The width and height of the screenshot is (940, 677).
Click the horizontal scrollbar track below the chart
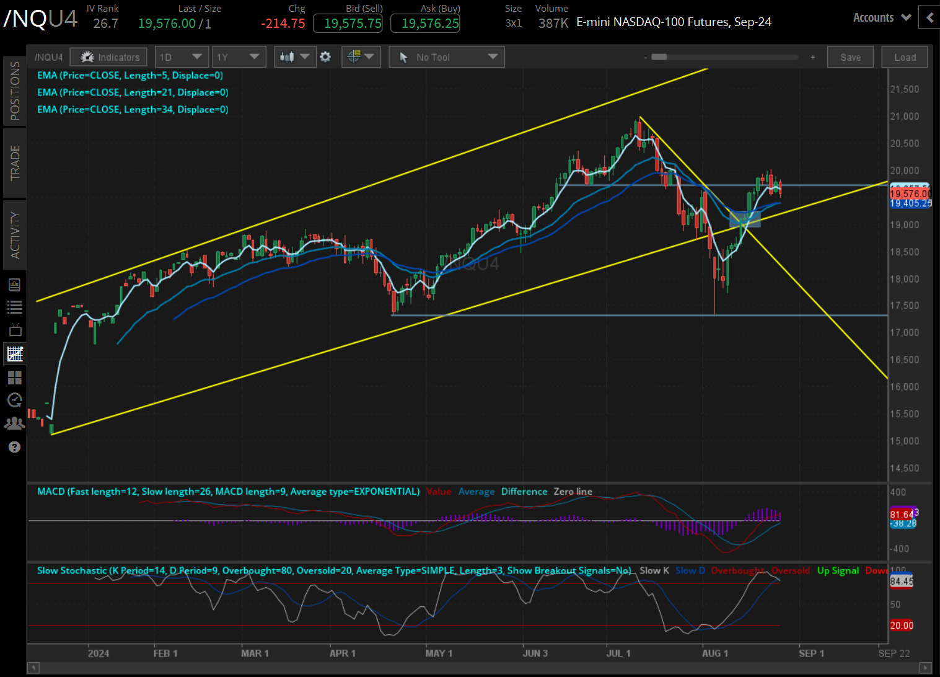point(479,668)
